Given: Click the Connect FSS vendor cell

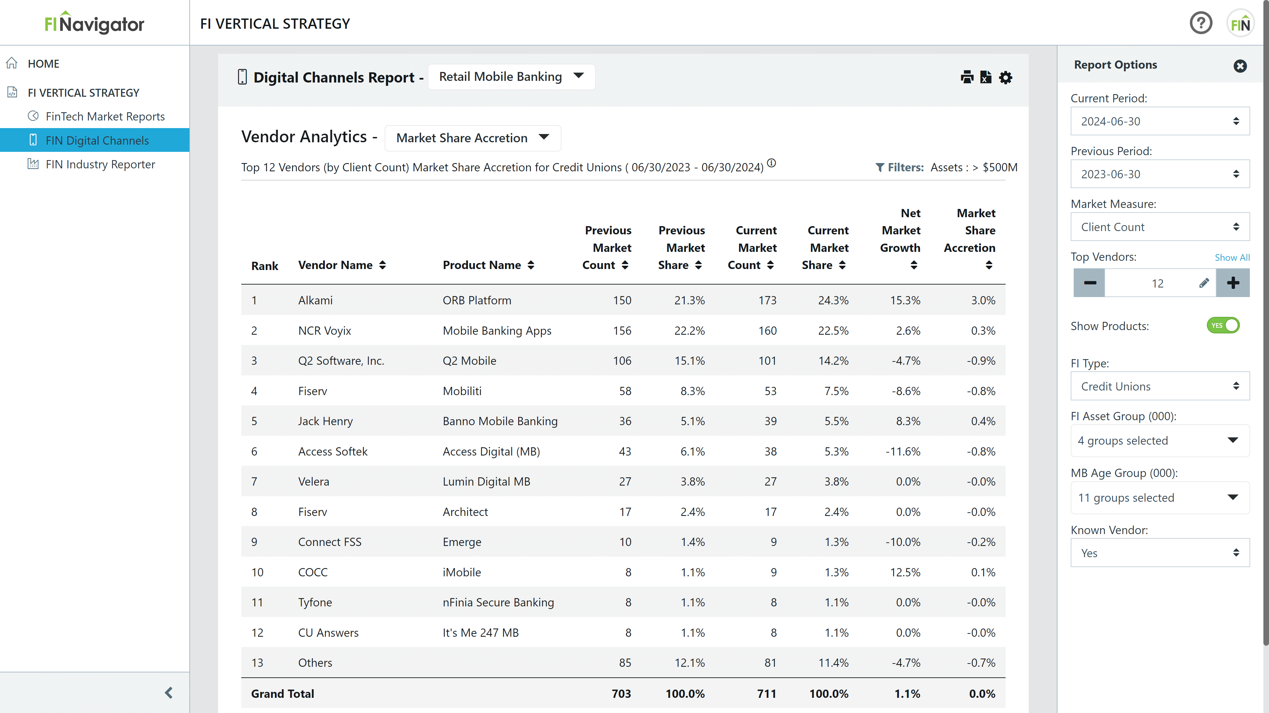Looking at the screenshot, I should pyautogui.click(x=329, y=542).
